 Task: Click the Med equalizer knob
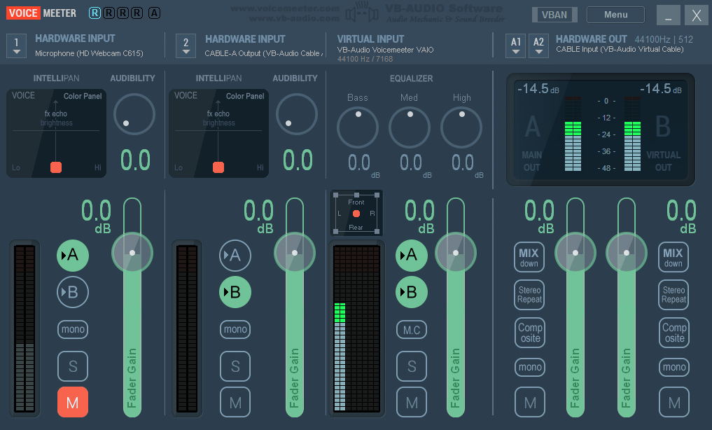tap(409, 127)
